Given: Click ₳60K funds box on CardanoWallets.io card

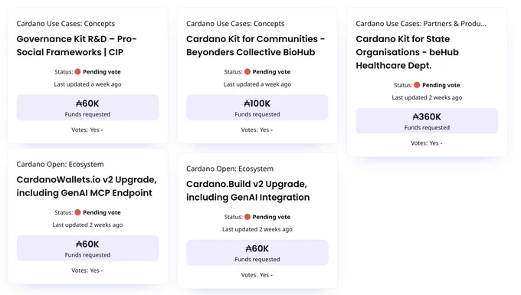Looking at the screenshot, I should [x=87, y=248].
